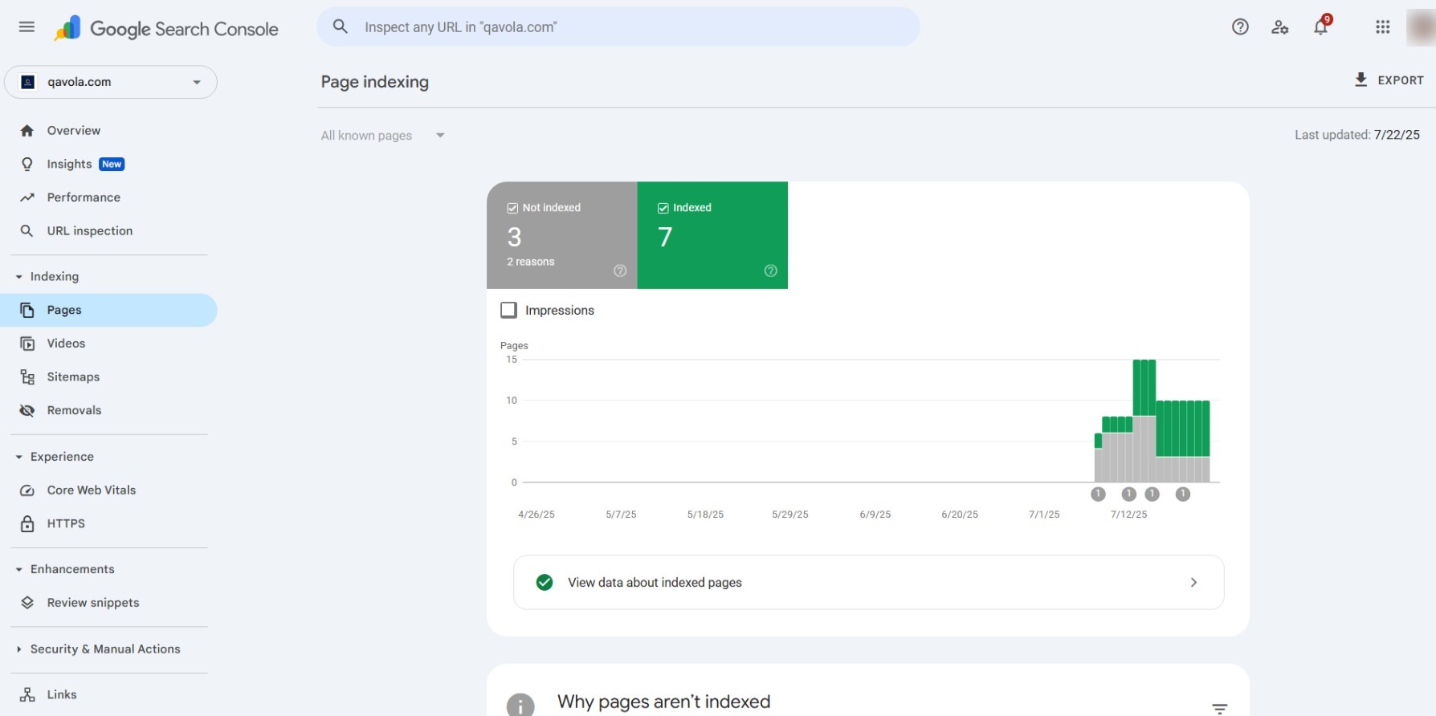Open Users and settings icon

point(1280,27)
